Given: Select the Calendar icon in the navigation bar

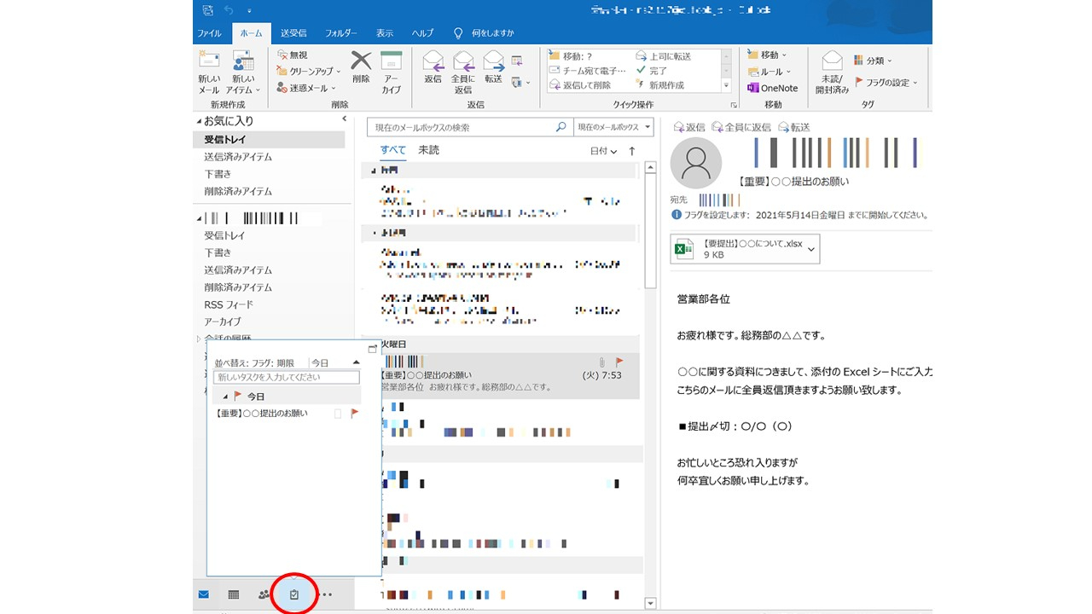Looking at the screenshot, I should [233, 594].
